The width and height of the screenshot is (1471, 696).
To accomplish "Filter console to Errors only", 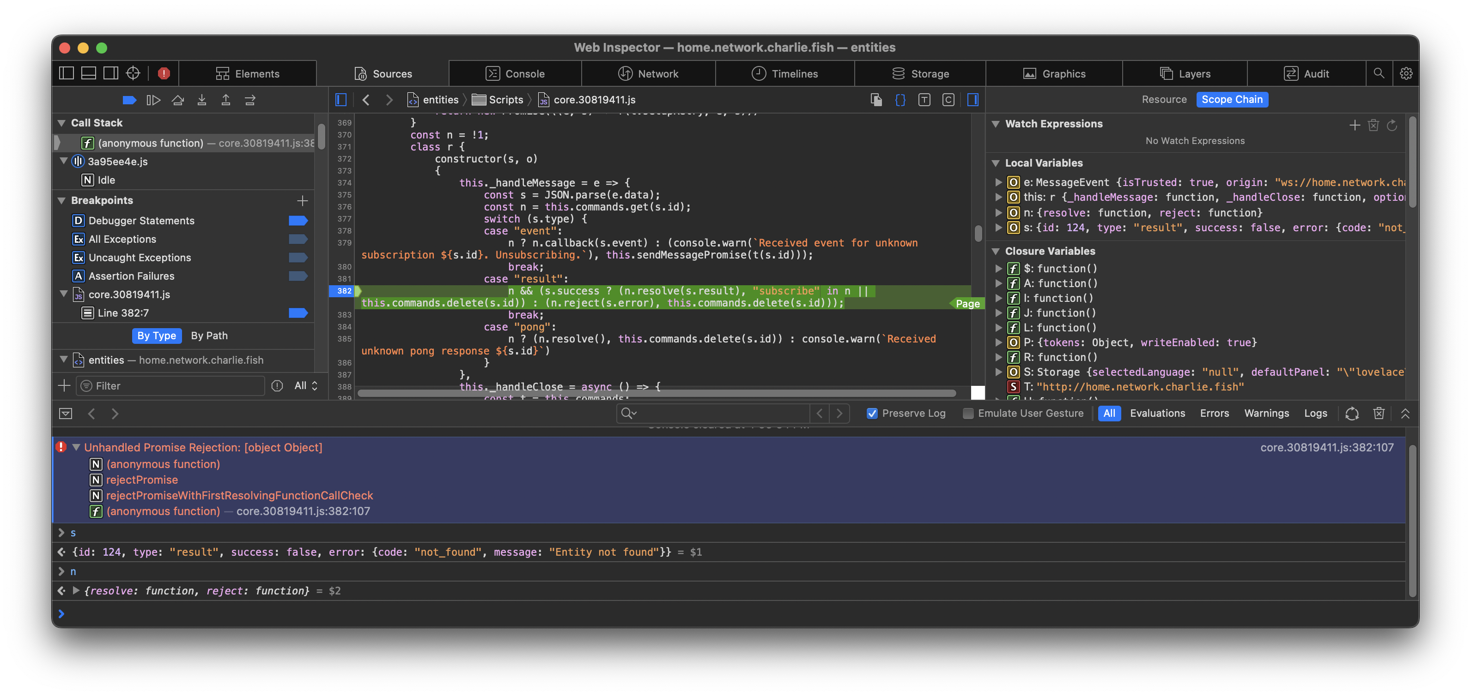I will coord(1214,413).
